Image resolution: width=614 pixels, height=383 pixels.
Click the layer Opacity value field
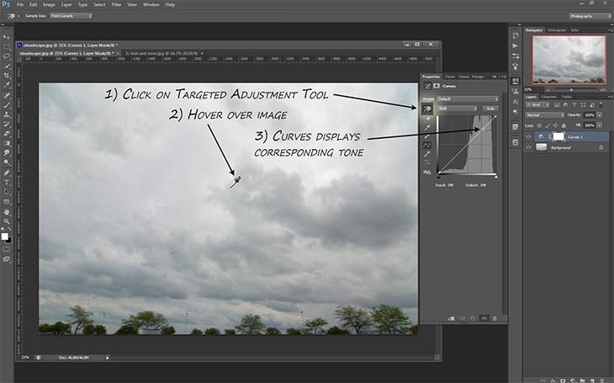pyautogui.click(x=590, y=115)
